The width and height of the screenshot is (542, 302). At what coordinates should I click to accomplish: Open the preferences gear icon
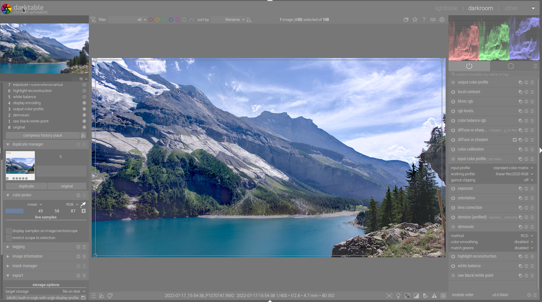tap(442, 19)
